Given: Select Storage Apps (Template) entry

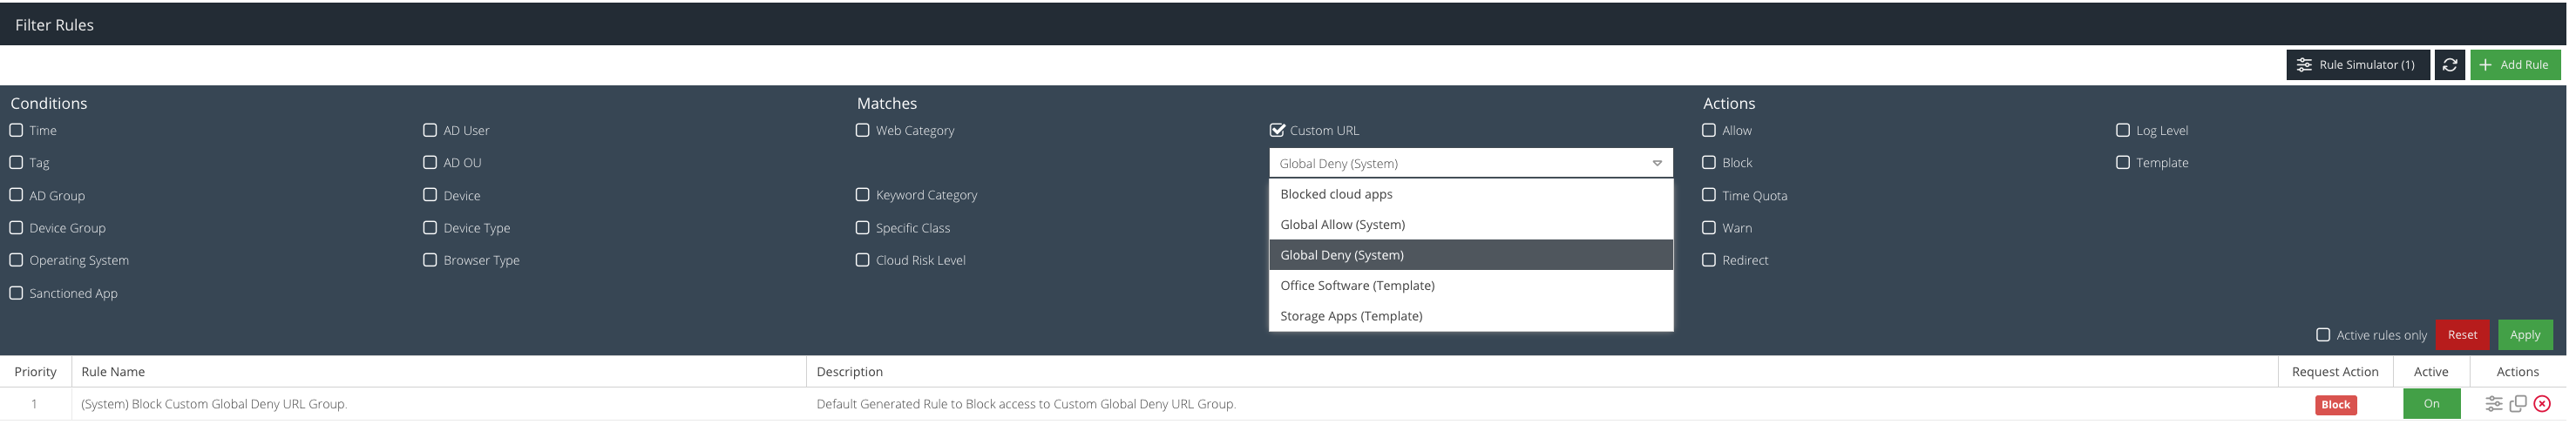Looking at the screenshot, I should coord(1351,316).
